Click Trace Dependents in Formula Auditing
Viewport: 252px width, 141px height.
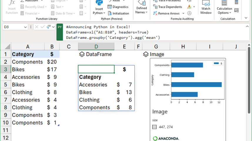point(168,7)
